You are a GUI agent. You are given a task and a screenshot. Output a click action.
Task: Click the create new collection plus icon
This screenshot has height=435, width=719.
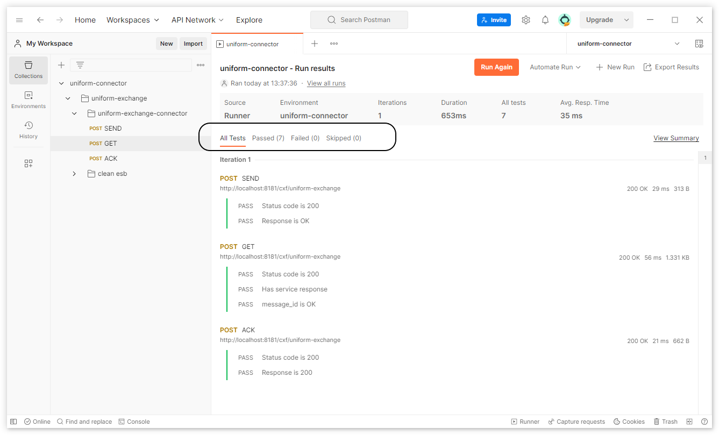pos(61,65)
